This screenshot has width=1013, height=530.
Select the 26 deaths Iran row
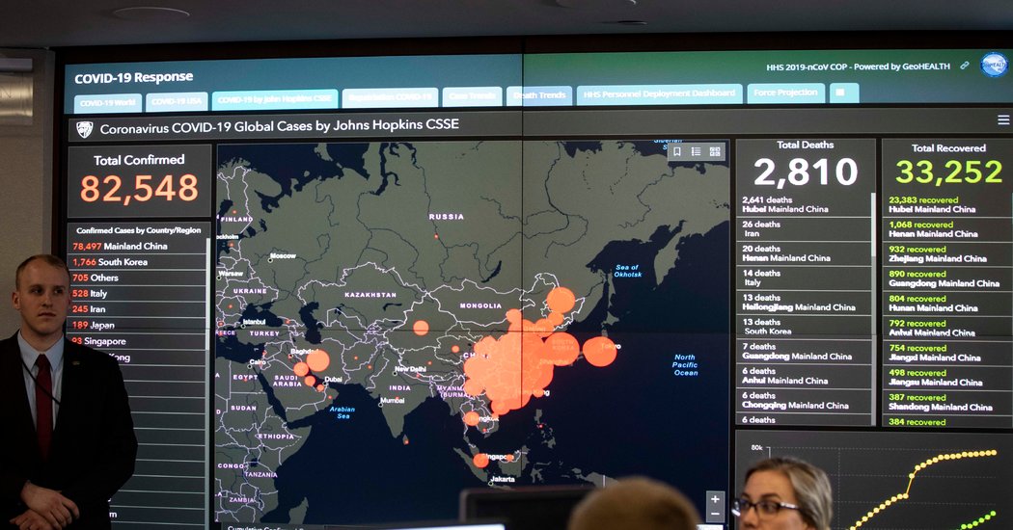pyautogui.click(x=804, y=228)
